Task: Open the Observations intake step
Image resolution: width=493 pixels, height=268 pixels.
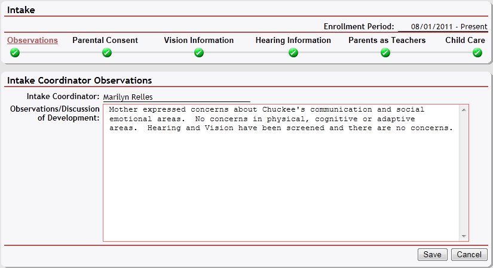Action: [32, 41]
